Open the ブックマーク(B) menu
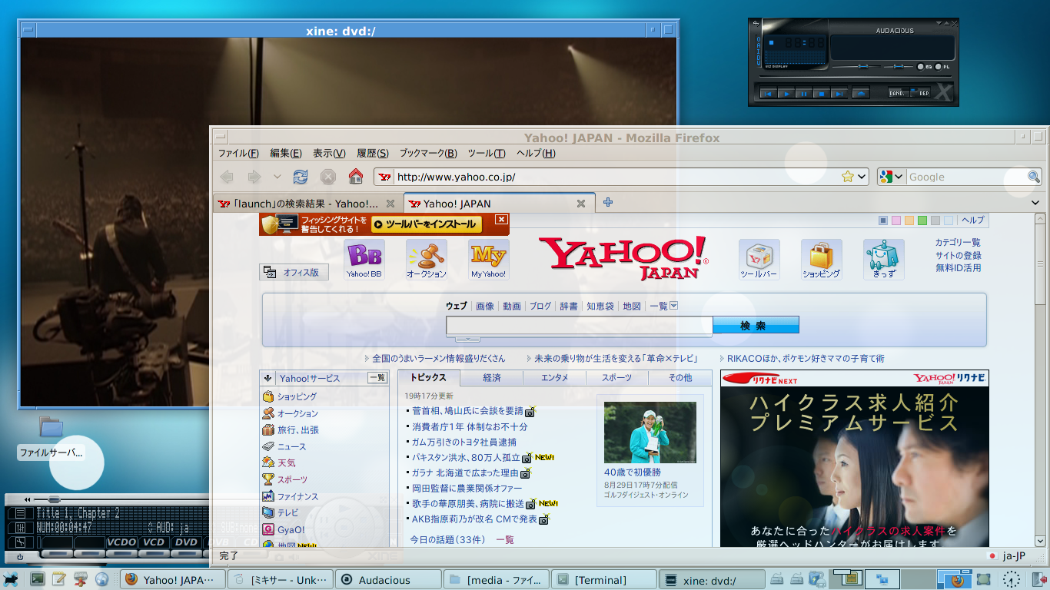 pyautogui.click(x=428, y=153)
